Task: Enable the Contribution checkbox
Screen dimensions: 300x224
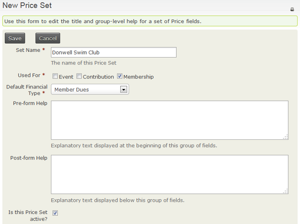Action: [x=79, y=76]
